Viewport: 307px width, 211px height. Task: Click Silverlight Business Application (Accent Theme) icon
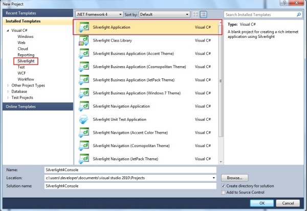coord(84,53)
